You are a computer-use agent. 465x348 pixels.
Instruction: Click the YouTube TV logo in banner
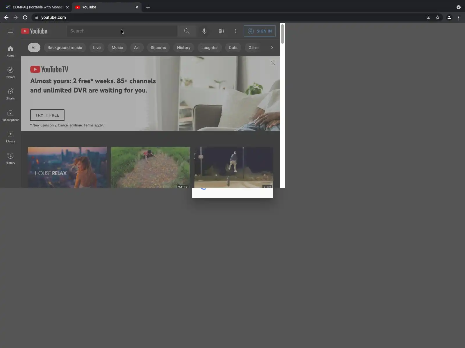pos(49,69)
